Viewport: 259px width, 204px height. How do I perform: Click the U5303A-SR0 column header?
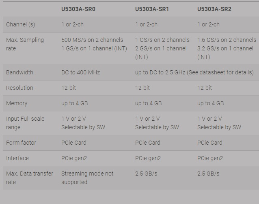pyautogui.click(x=78, y=9)
